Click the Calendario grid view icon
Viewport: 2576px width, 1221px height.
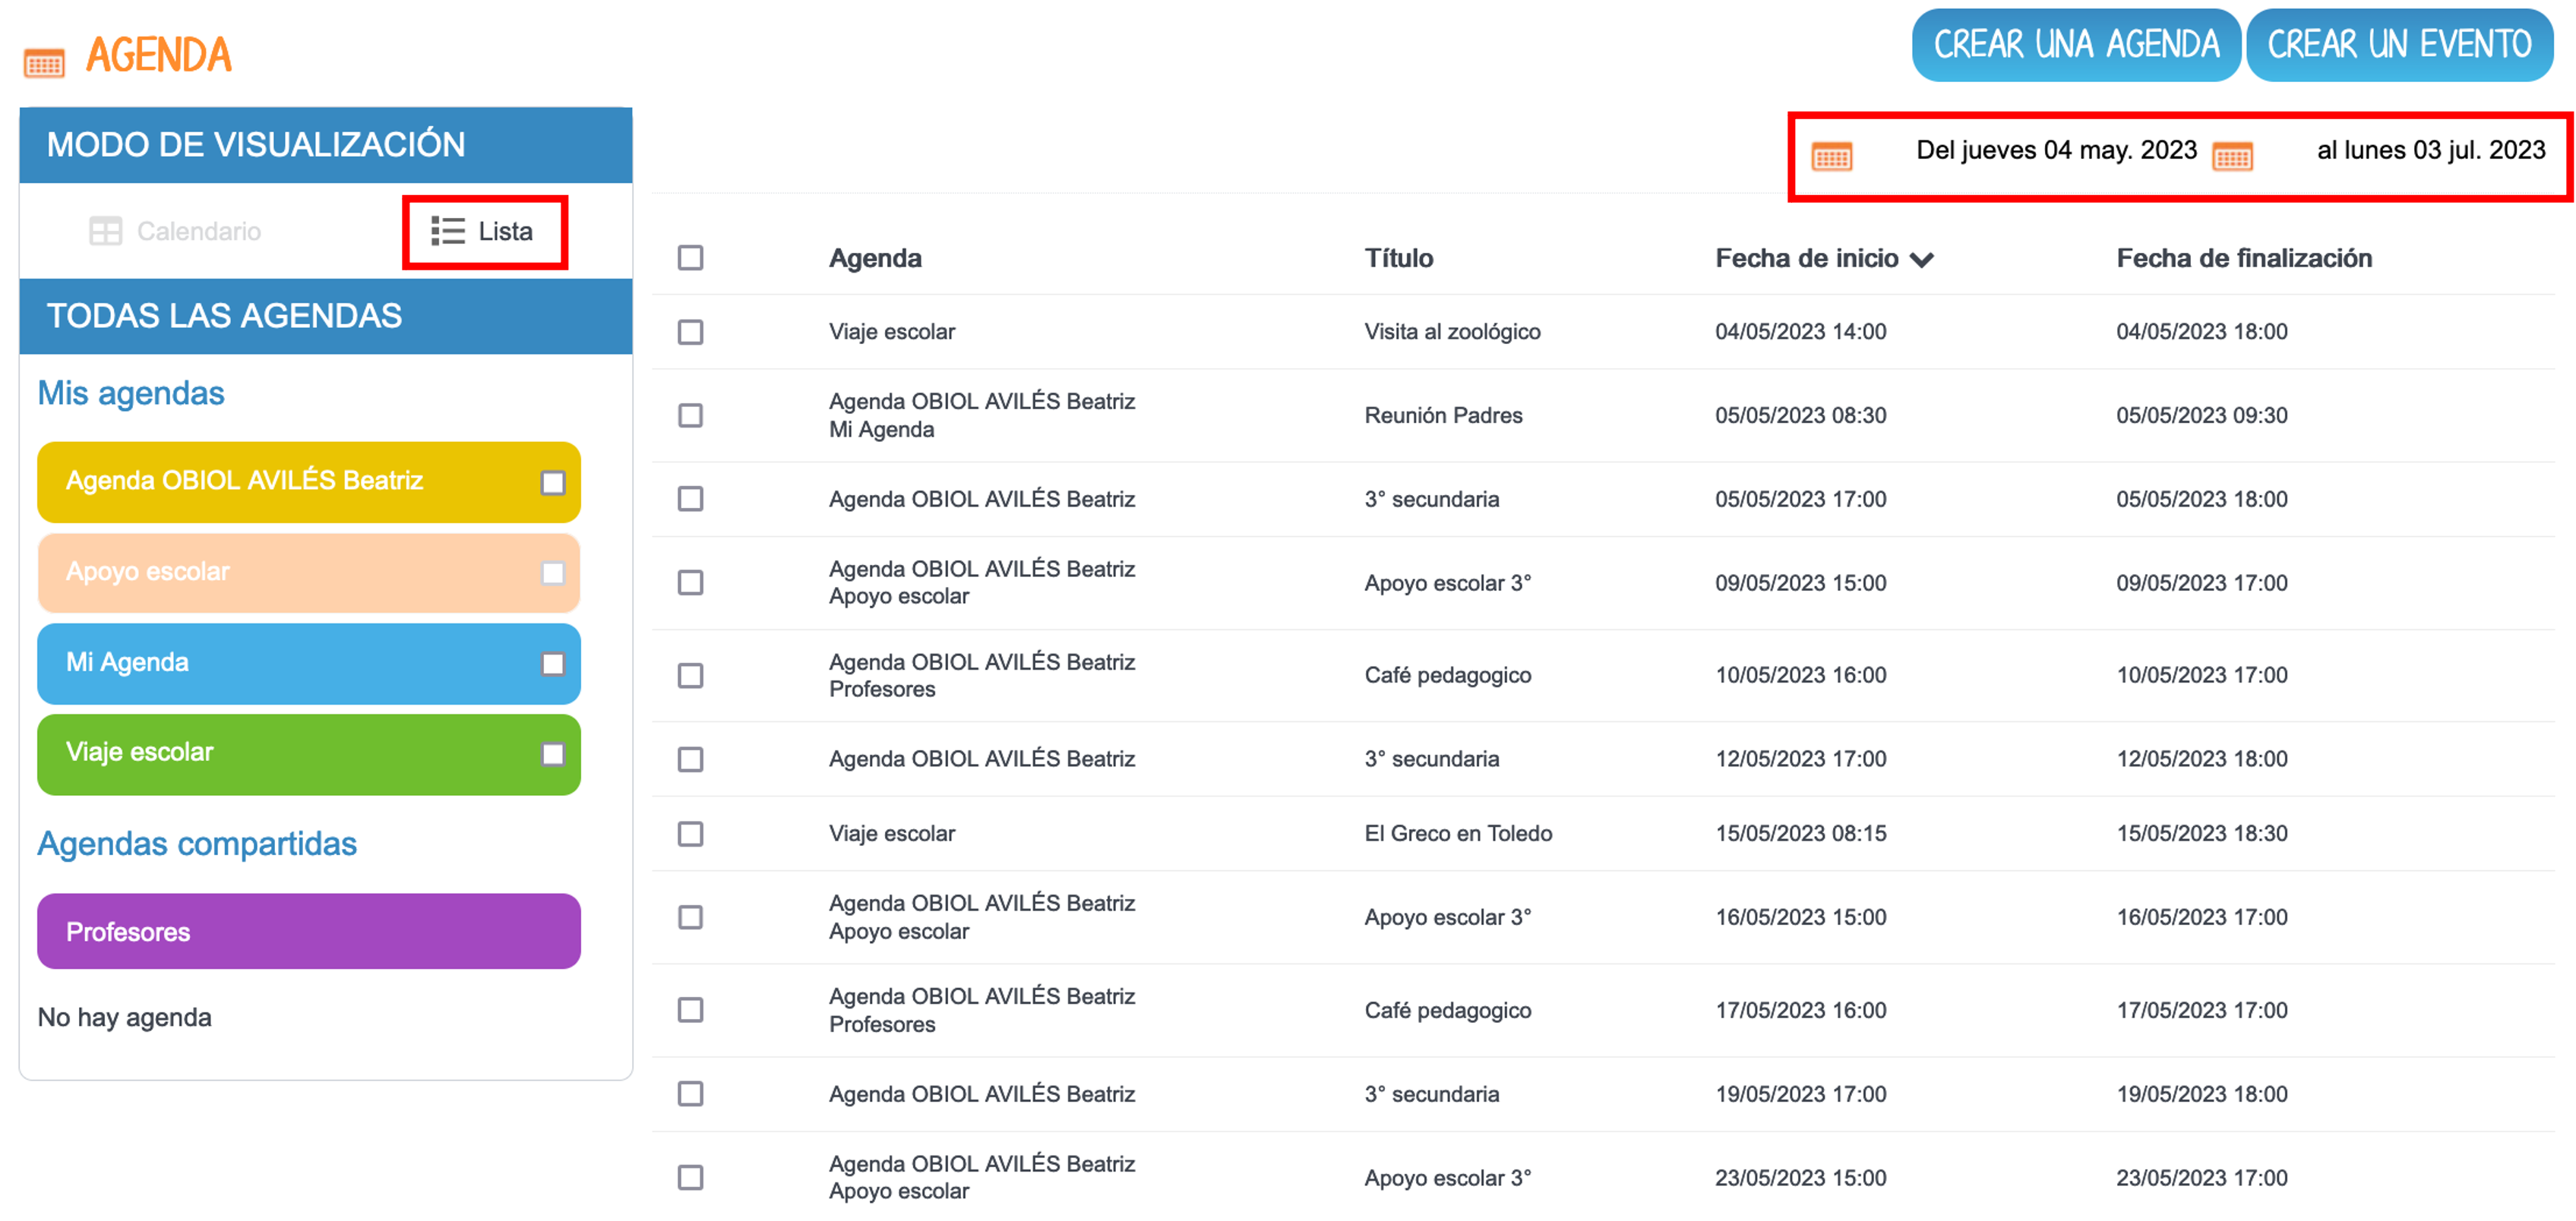105,232
